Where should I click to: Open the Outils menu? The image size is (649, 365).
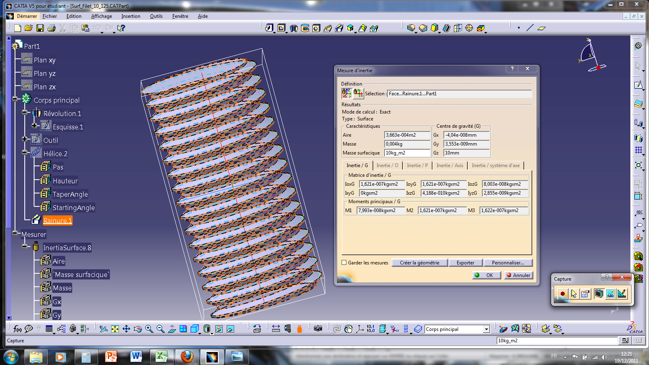156,16
